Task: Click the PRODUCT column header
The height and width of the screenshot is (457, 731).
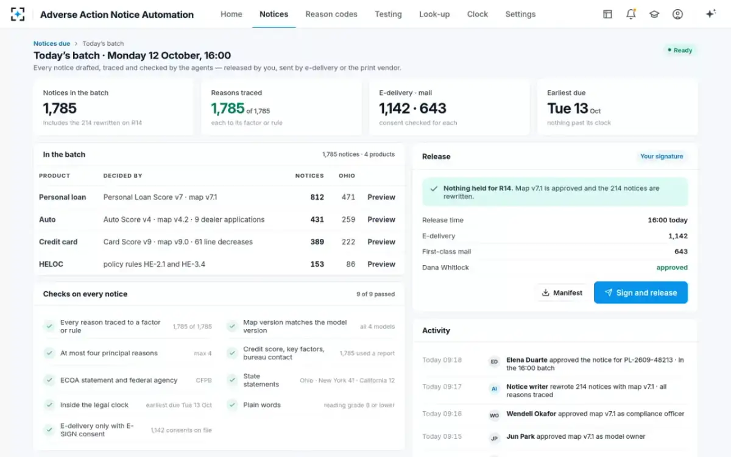Action: pyautogui.click(x=54, y=175)
